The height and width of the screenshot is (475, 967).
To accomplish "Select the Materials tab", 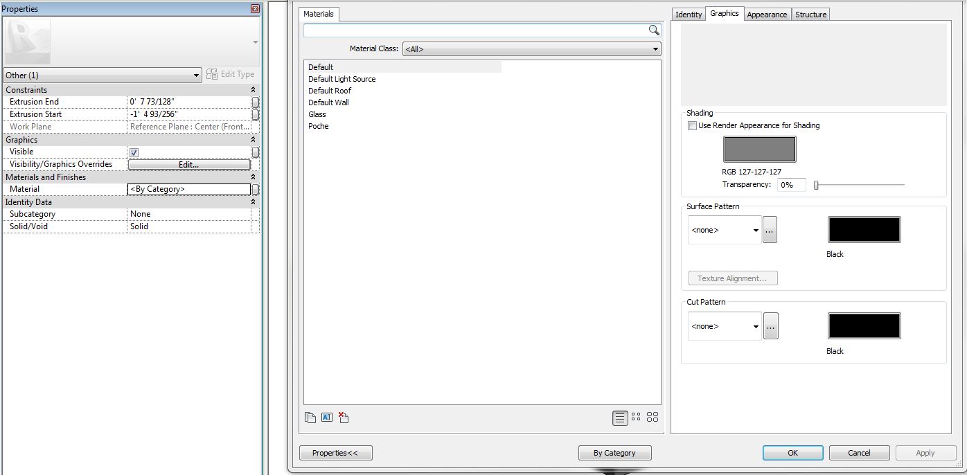I will click(319, 14).
